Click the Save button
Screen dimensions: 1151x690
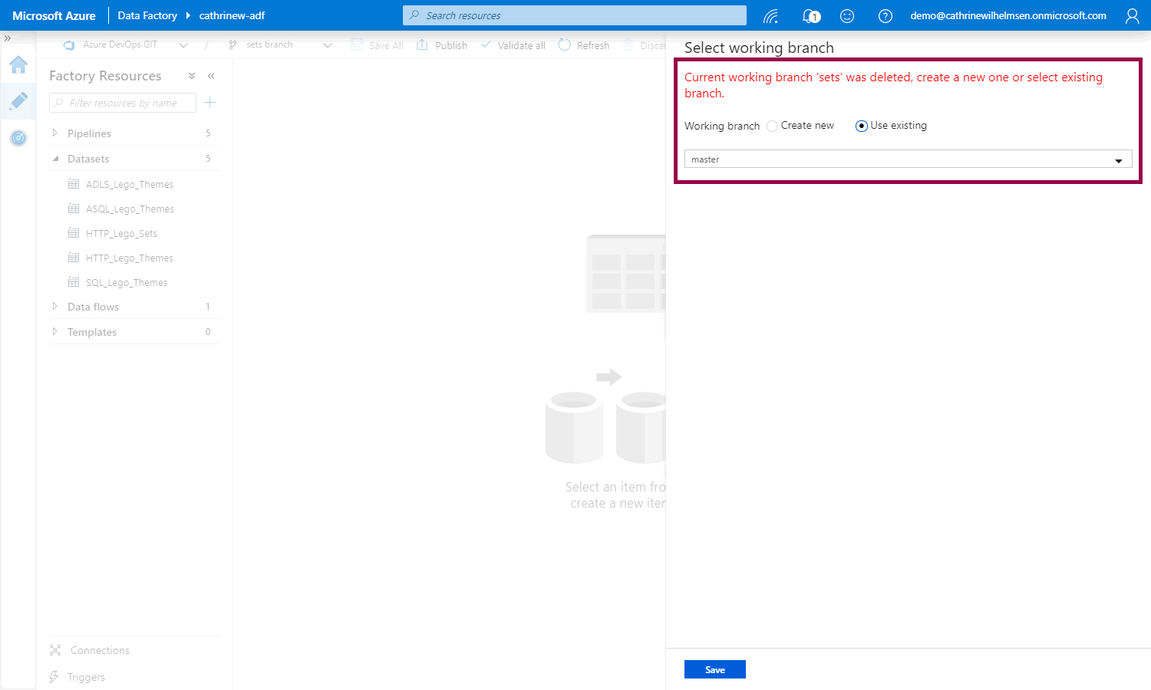(714, 669)
